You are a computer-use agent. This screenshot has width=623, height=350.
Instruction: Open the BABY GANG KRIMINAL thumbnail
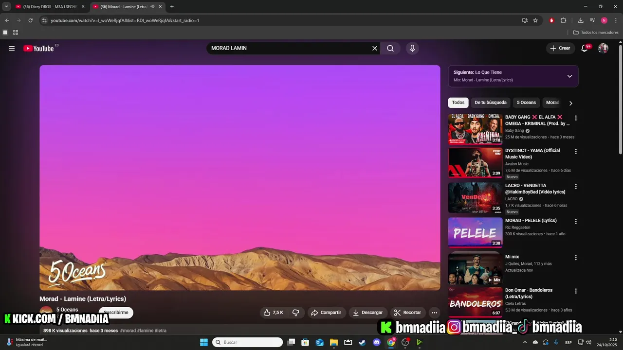[x=475, y=129]
